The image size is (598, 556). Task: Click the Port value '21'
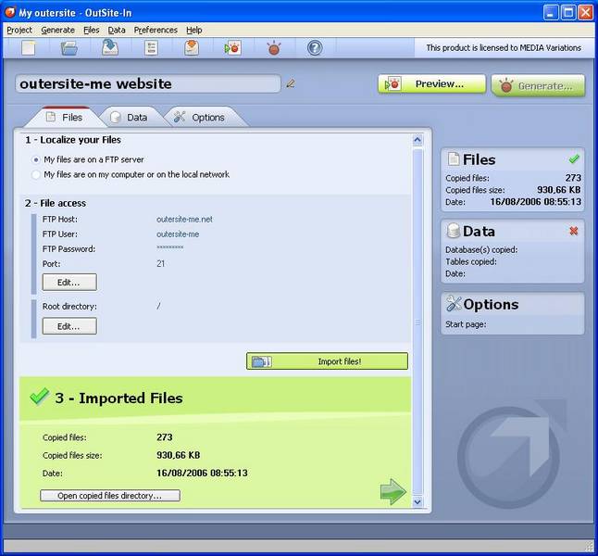[x=160, y=263]
